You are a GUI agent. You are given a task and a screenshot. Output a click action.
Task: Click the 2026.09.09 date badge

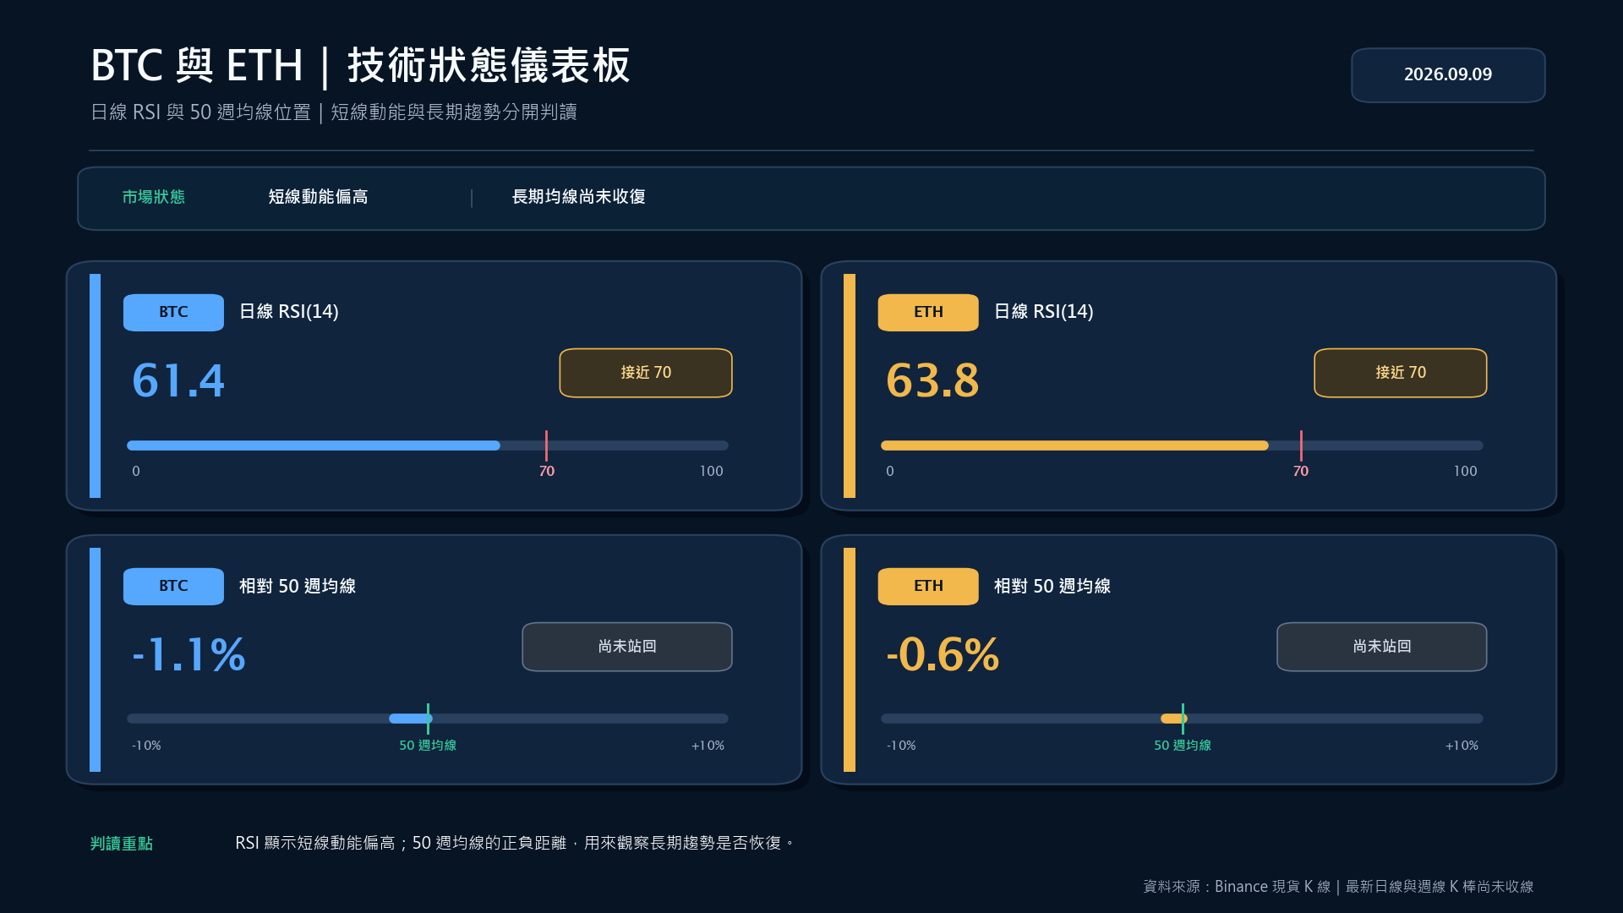pos(1448,75)
